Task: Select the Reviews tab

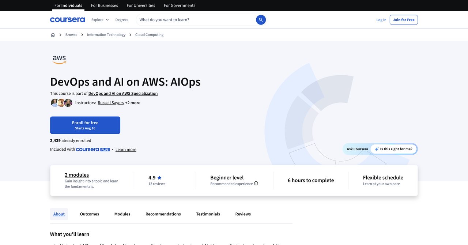Action: point(243,214)
